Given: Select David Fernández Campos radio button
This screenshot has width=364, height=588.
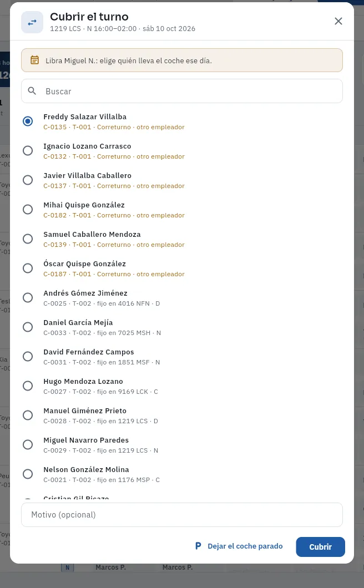Looking at the screenshot, I should 28,357.
